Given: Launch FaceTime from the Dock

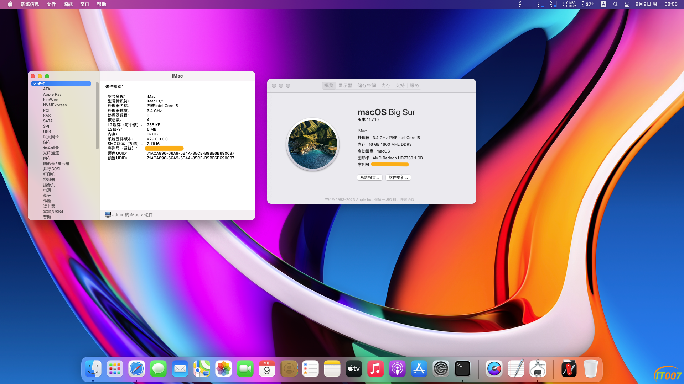Looking at the screenshot, I should coord(245,369).
